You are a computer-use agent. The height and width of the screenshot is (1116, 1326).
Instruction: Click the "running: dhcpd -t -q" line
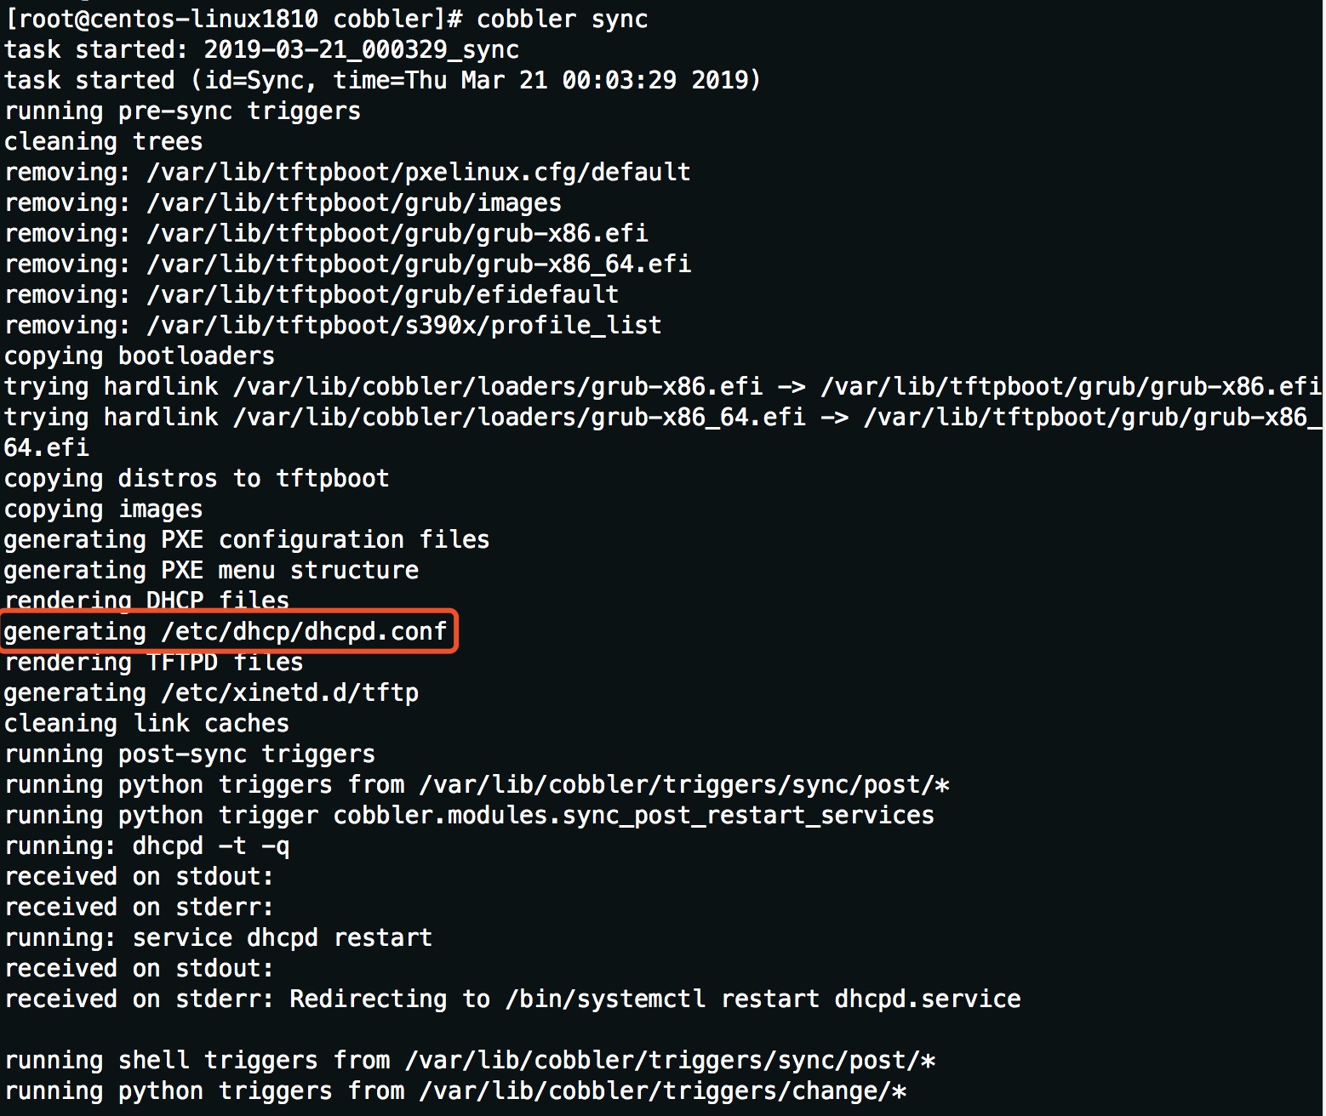(146, 846)
